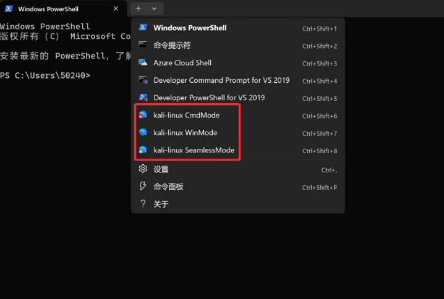Click the PowerShell icon in the tab
444x299 pixels.
(9, 9)
